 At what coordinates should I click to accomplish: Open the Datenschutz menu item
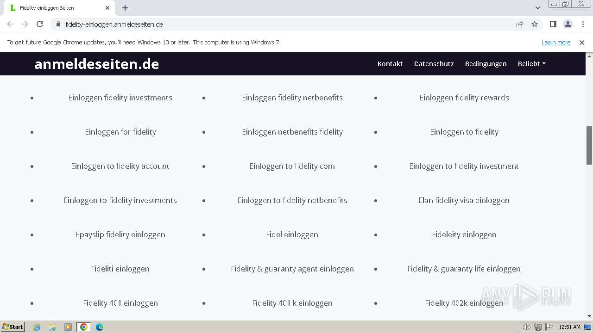tap(434, 64)
